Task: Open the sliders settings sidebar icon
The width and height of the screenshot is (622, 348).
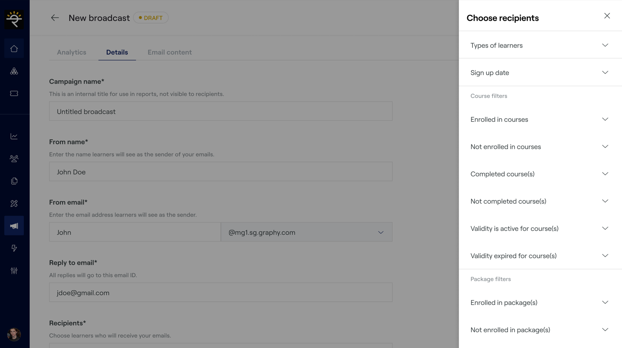Action: (x=14, y=271)
